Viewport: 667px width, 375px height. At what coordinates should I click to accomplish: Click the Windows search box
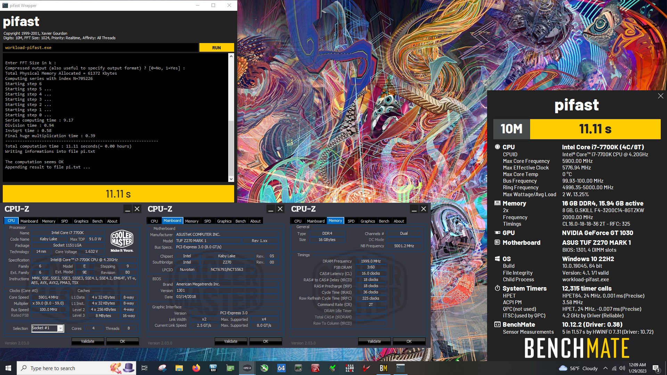(77, 368)
